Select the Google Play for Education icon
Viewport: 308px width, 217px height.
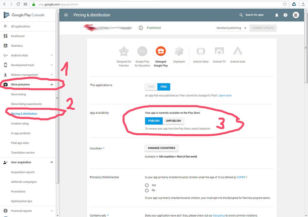click(x=142, y=51)
